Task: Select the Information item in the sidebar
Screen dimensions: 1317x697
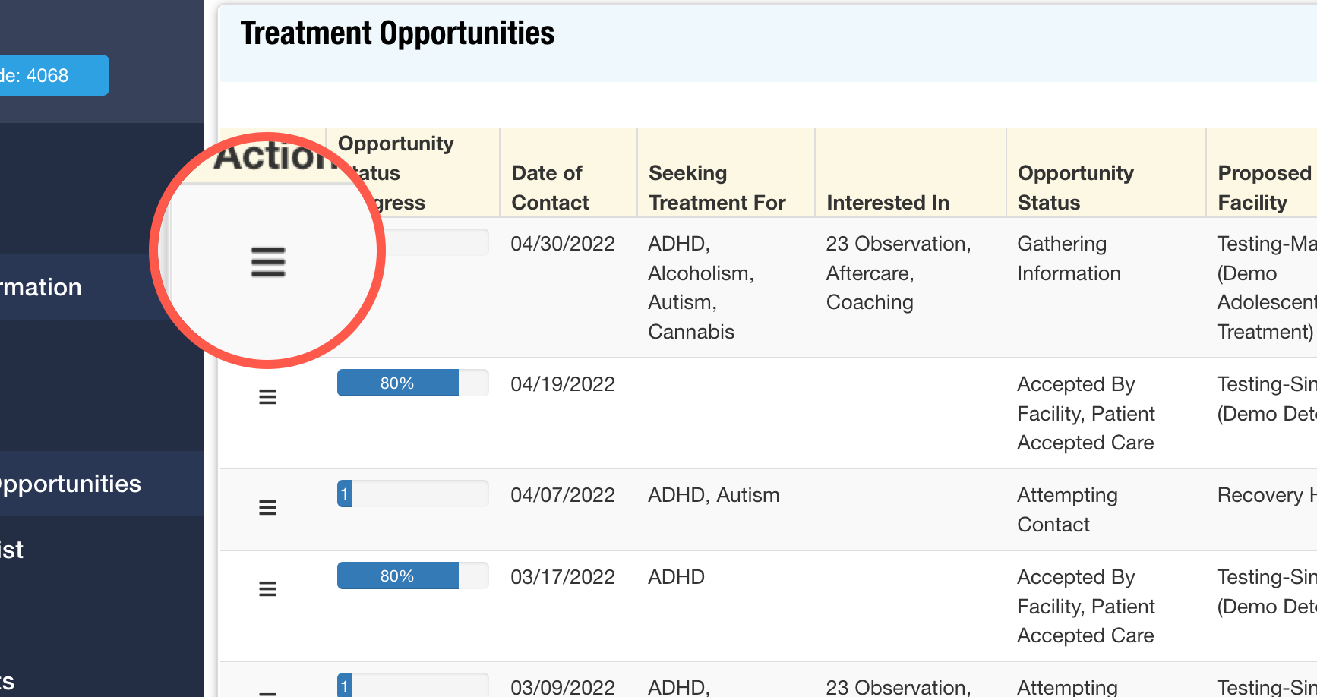Action: point(41,287)
